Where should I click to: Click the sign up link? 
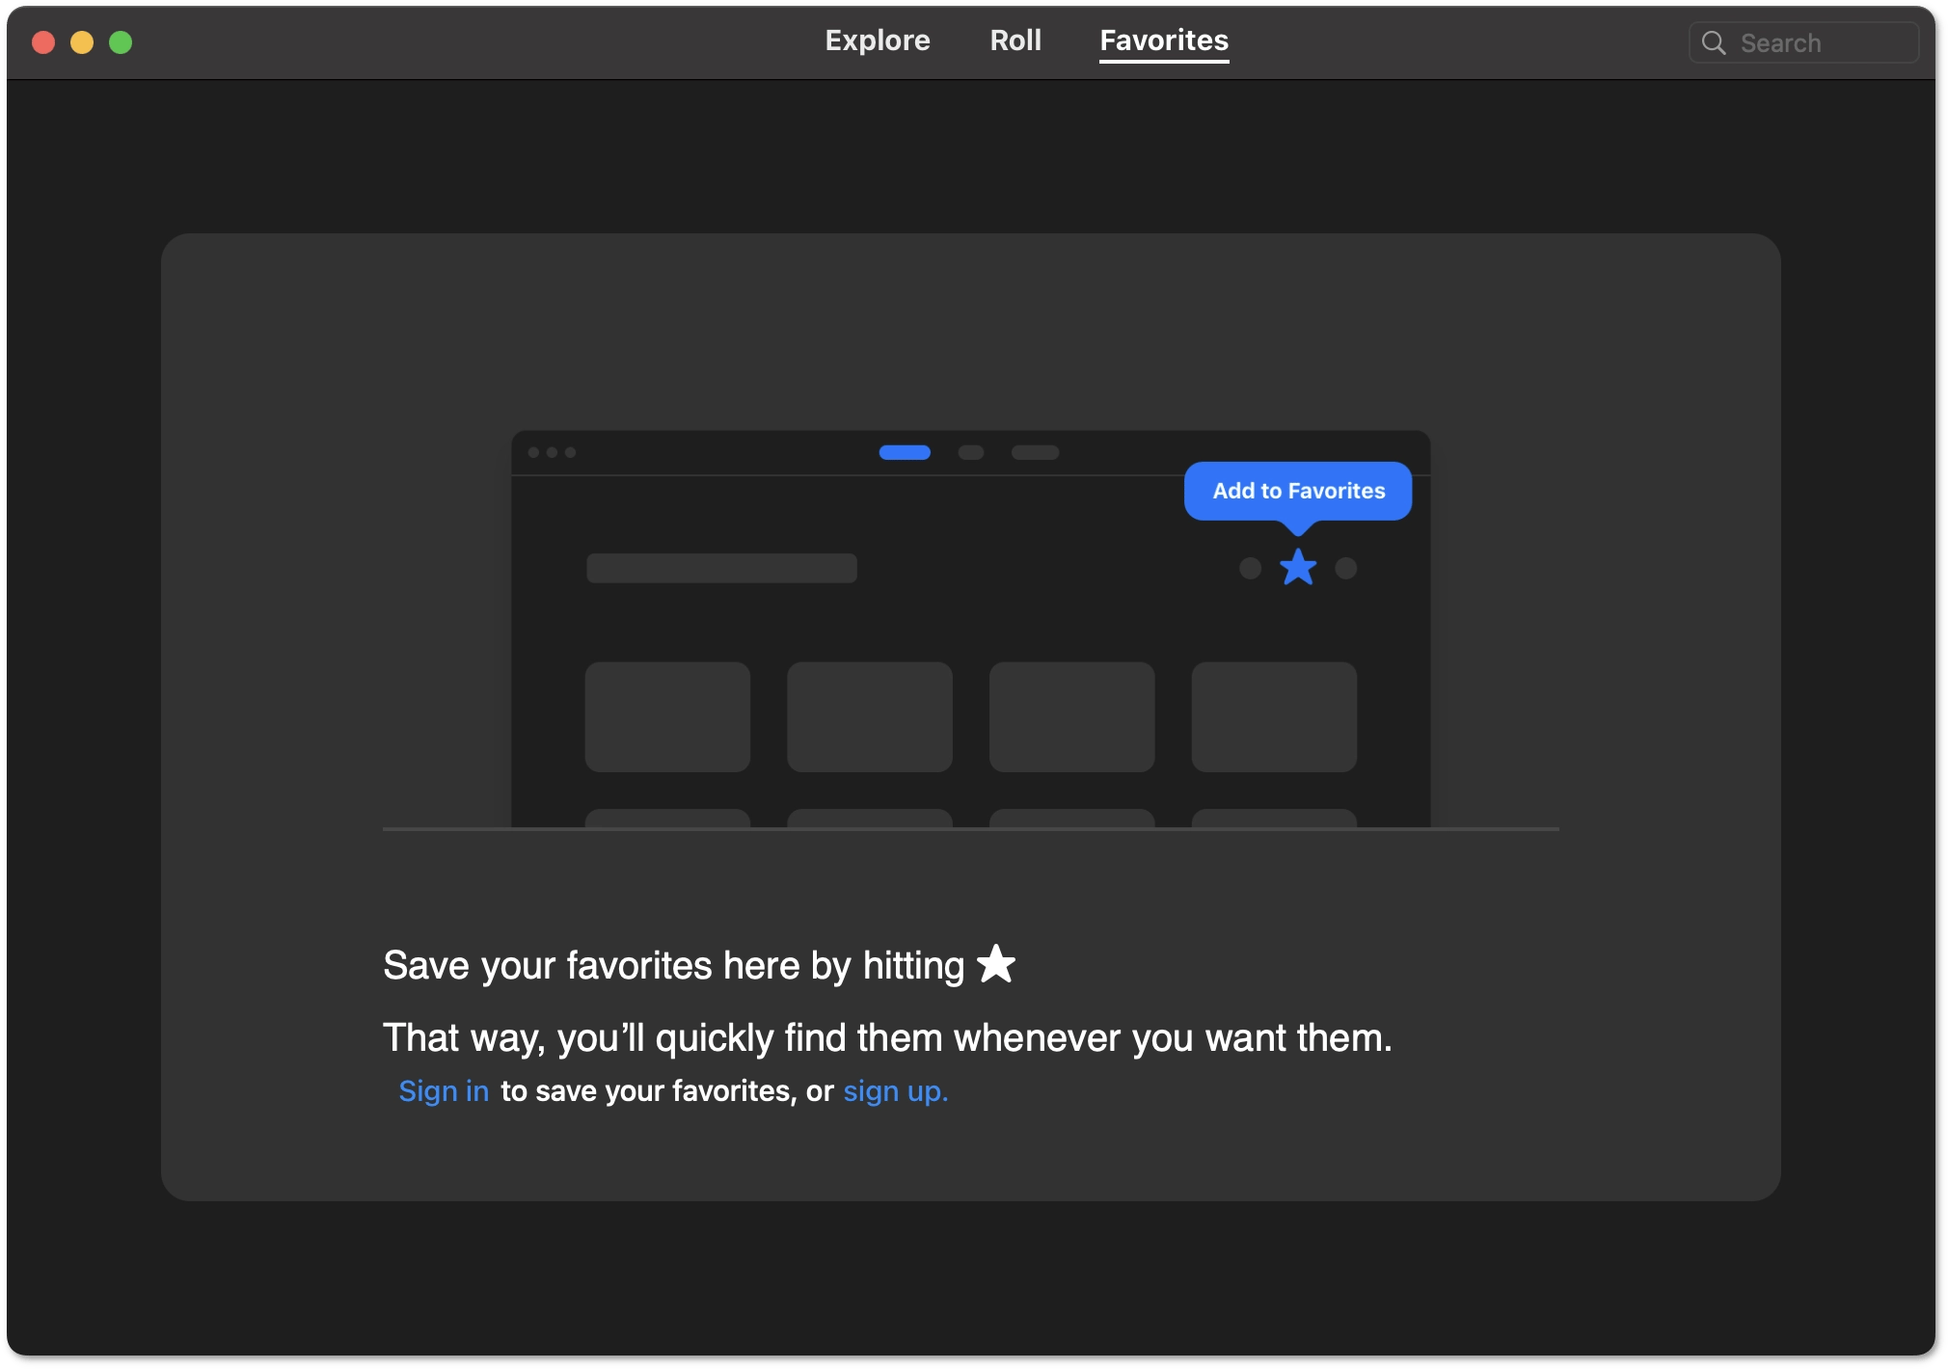tap(895, 1090)
